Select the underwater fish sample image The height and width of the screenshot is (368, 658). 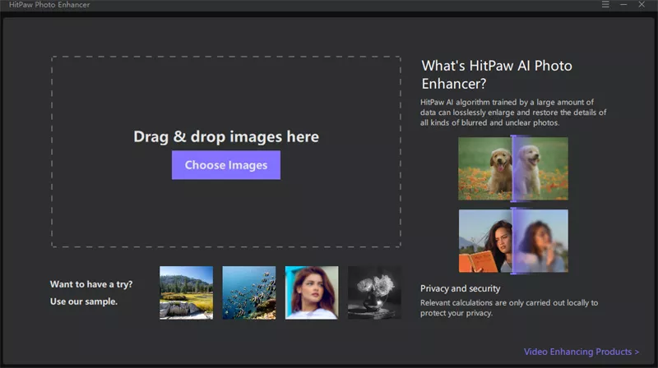click(249, 292)
